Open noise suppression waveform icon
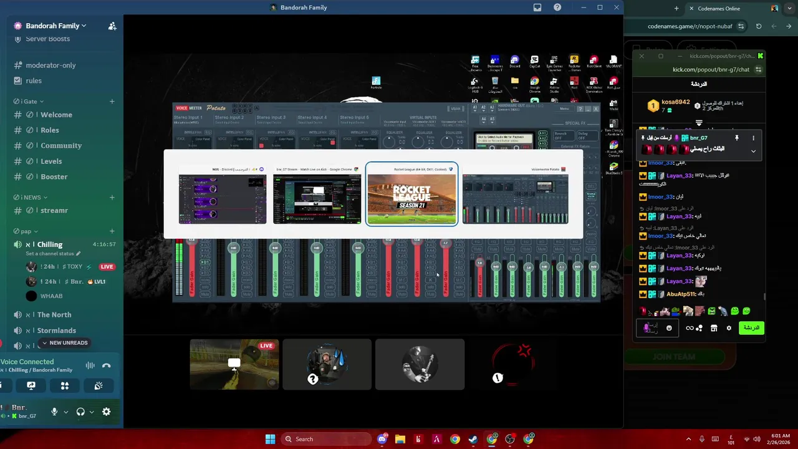The image size is (798, 449). [90, 366]
